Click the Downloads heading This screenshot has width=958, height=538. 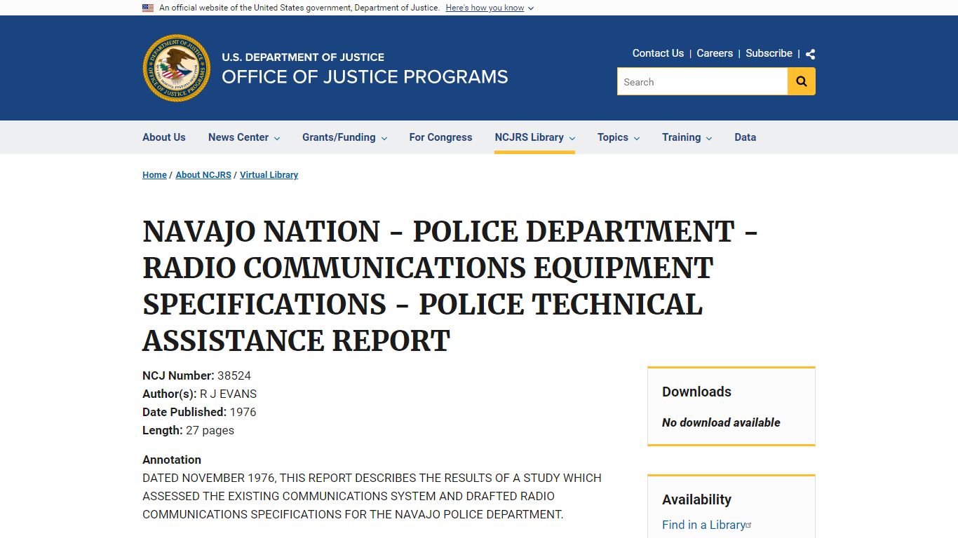pyautogui.click(x=696, y=392)
